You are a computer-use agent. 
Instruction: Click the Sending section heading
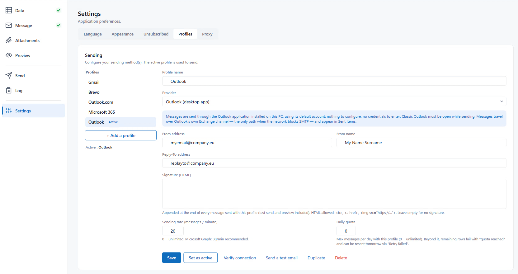(94, 55)
